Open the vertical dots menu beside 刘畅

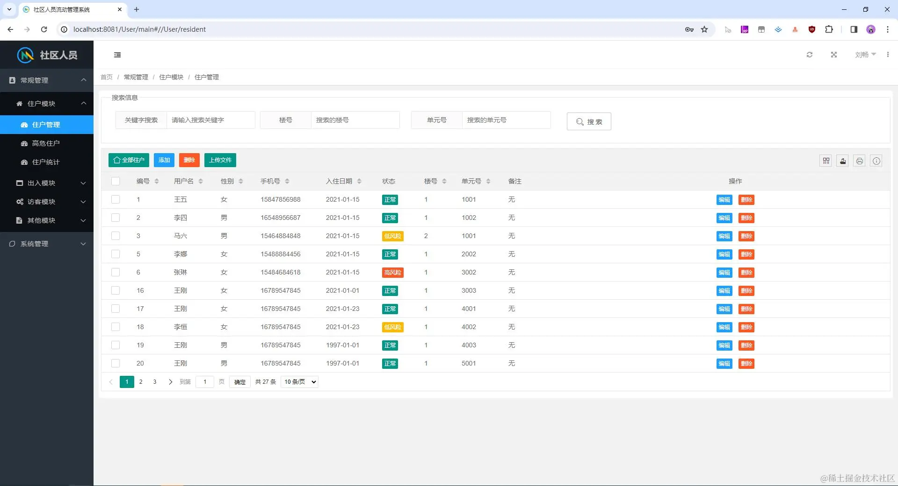click(888, 55)
